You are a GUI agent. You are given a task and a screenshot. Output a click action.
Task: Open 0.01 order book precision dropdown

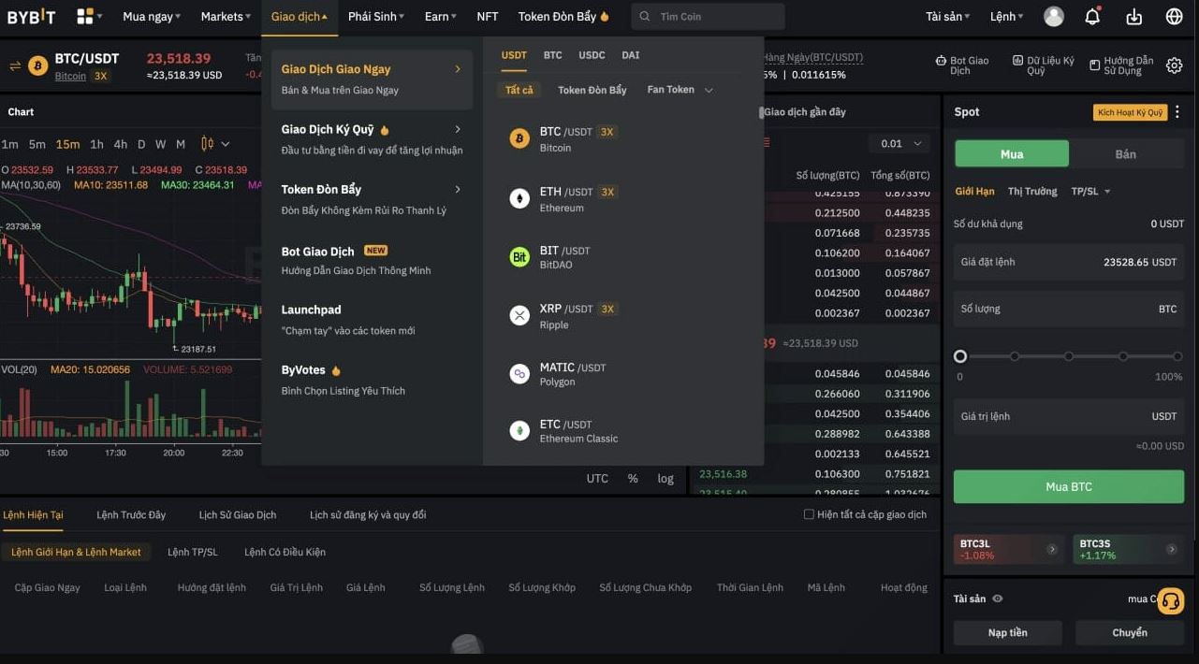click(899, 143)
